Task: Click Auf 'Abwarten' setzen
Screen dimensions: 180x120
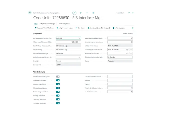Action: 65,28
